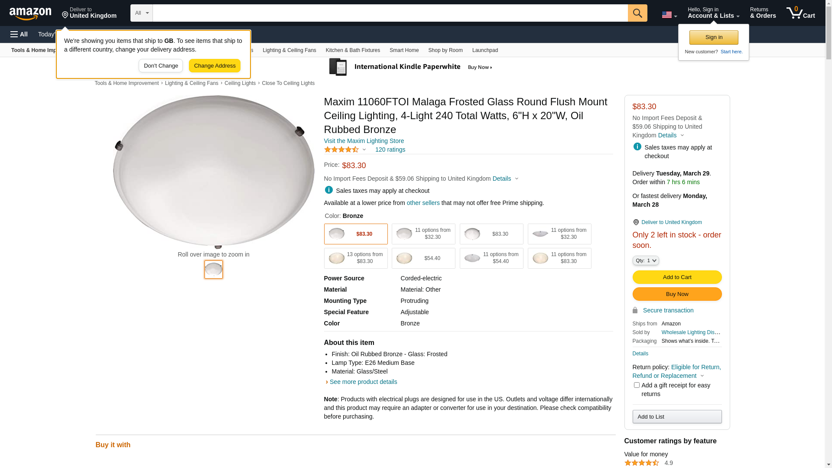
Task: Click the star rating icons
Action: point(341,149)
